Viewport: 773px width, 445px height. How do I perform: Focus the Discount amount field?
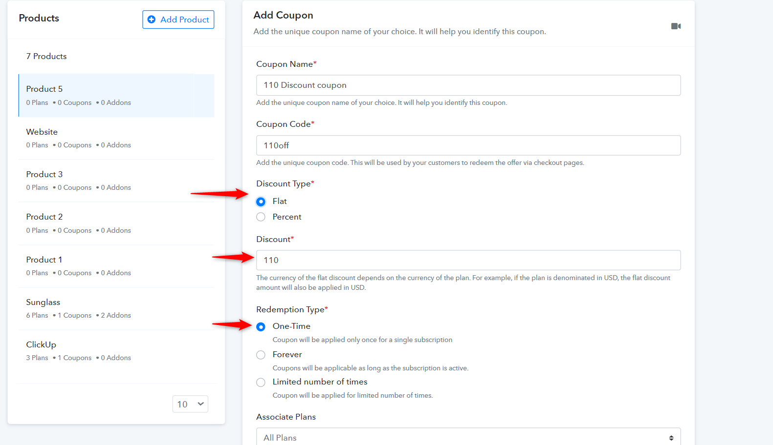(468, 260)
